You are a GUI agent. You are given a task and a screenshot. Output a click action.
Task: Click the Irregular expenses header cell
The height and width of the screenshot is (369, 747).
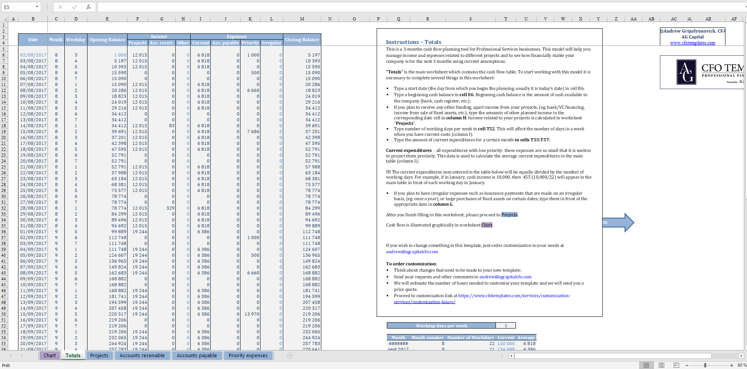coord(271,43)
